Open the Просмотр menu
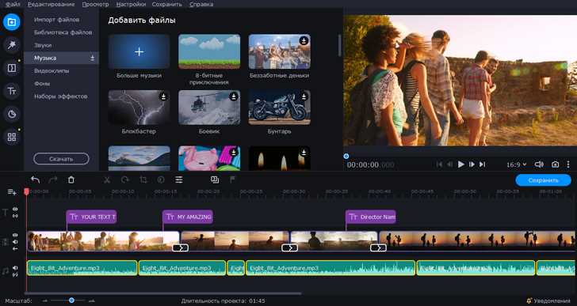 coord(95,5)
